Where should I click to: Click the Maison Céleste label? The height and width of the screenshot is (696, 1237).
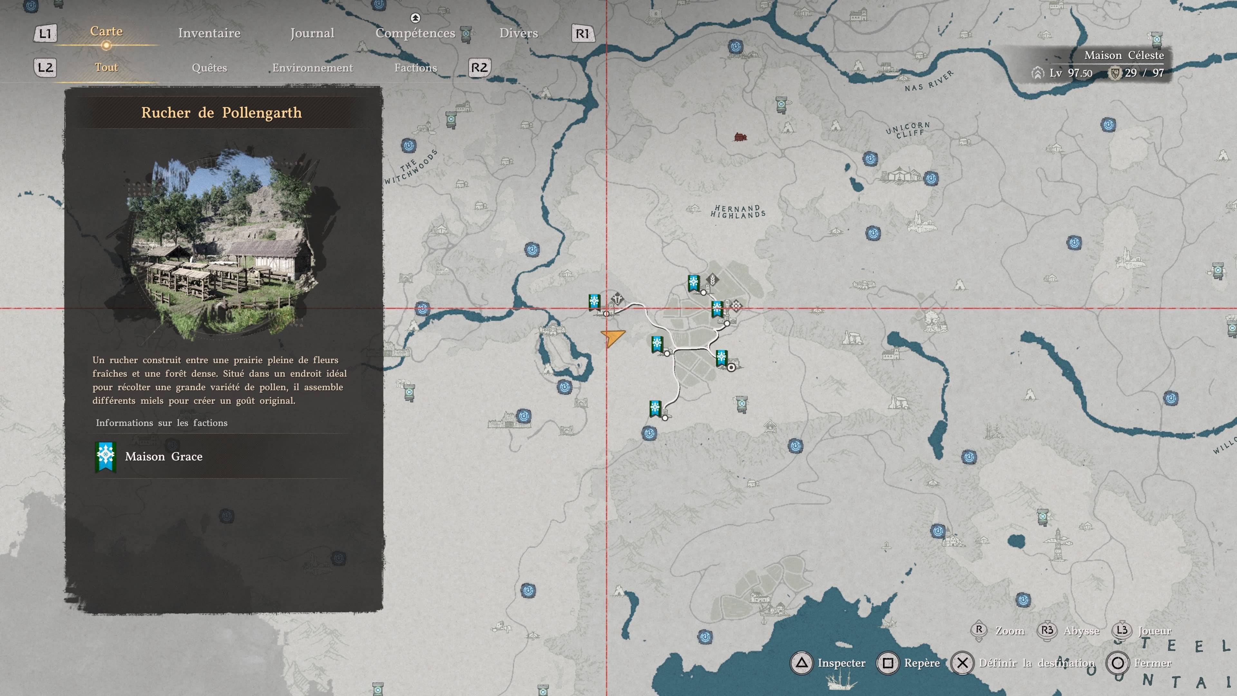coord(1124,55)
